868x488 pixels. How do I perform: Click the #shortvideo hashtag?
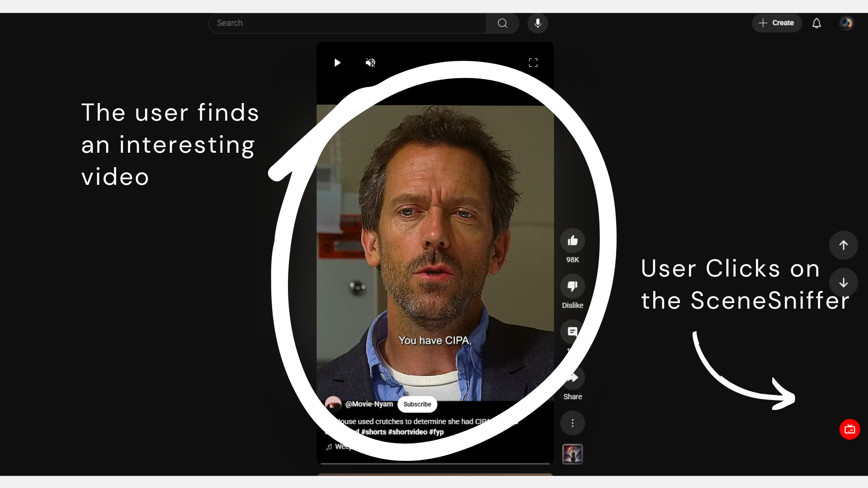[407, 432]
